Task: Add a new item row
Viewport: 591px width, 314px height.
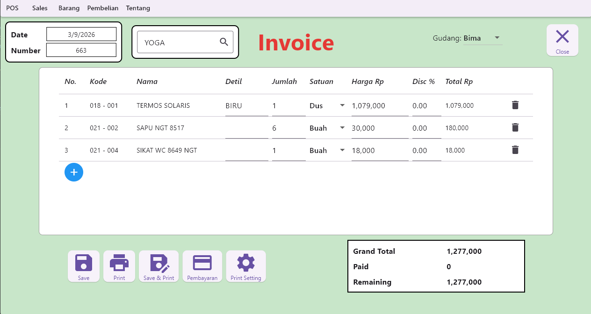Action: [x=74, y=172]
